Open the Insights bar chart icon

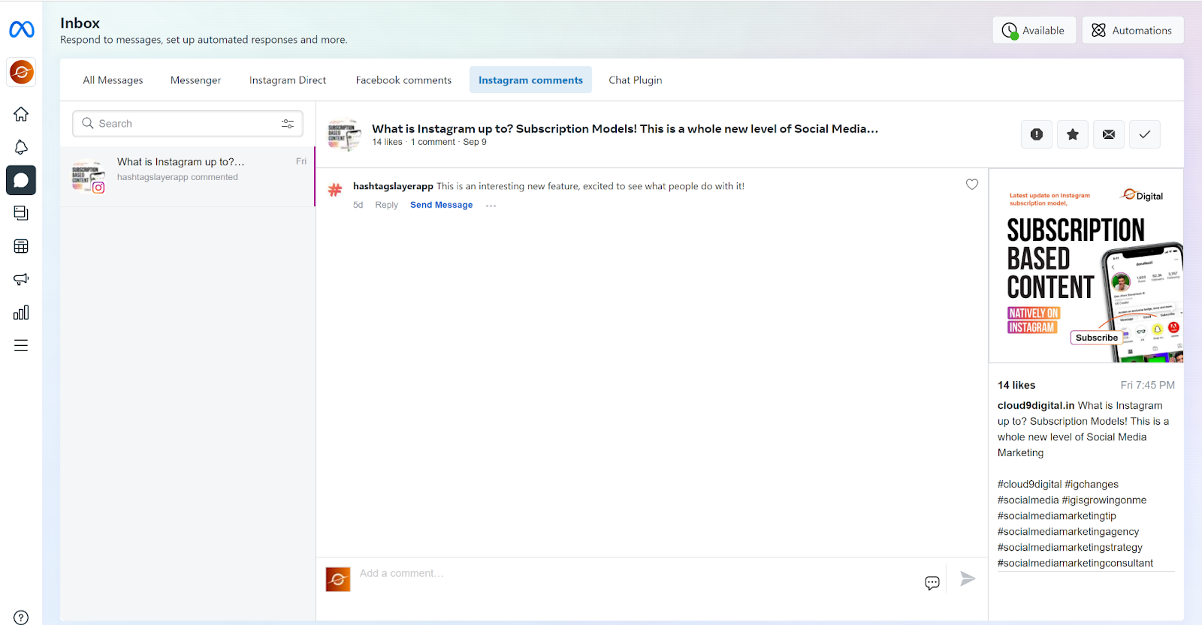21,312
